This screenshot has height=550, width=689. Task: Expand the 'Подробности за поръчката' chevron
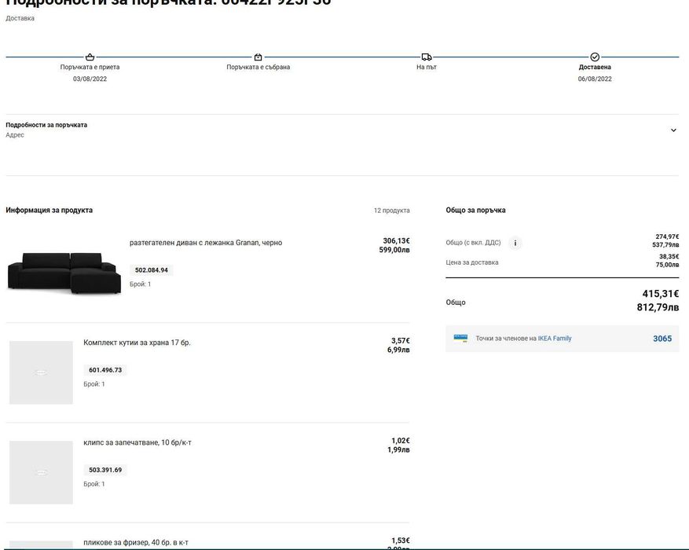673,130
